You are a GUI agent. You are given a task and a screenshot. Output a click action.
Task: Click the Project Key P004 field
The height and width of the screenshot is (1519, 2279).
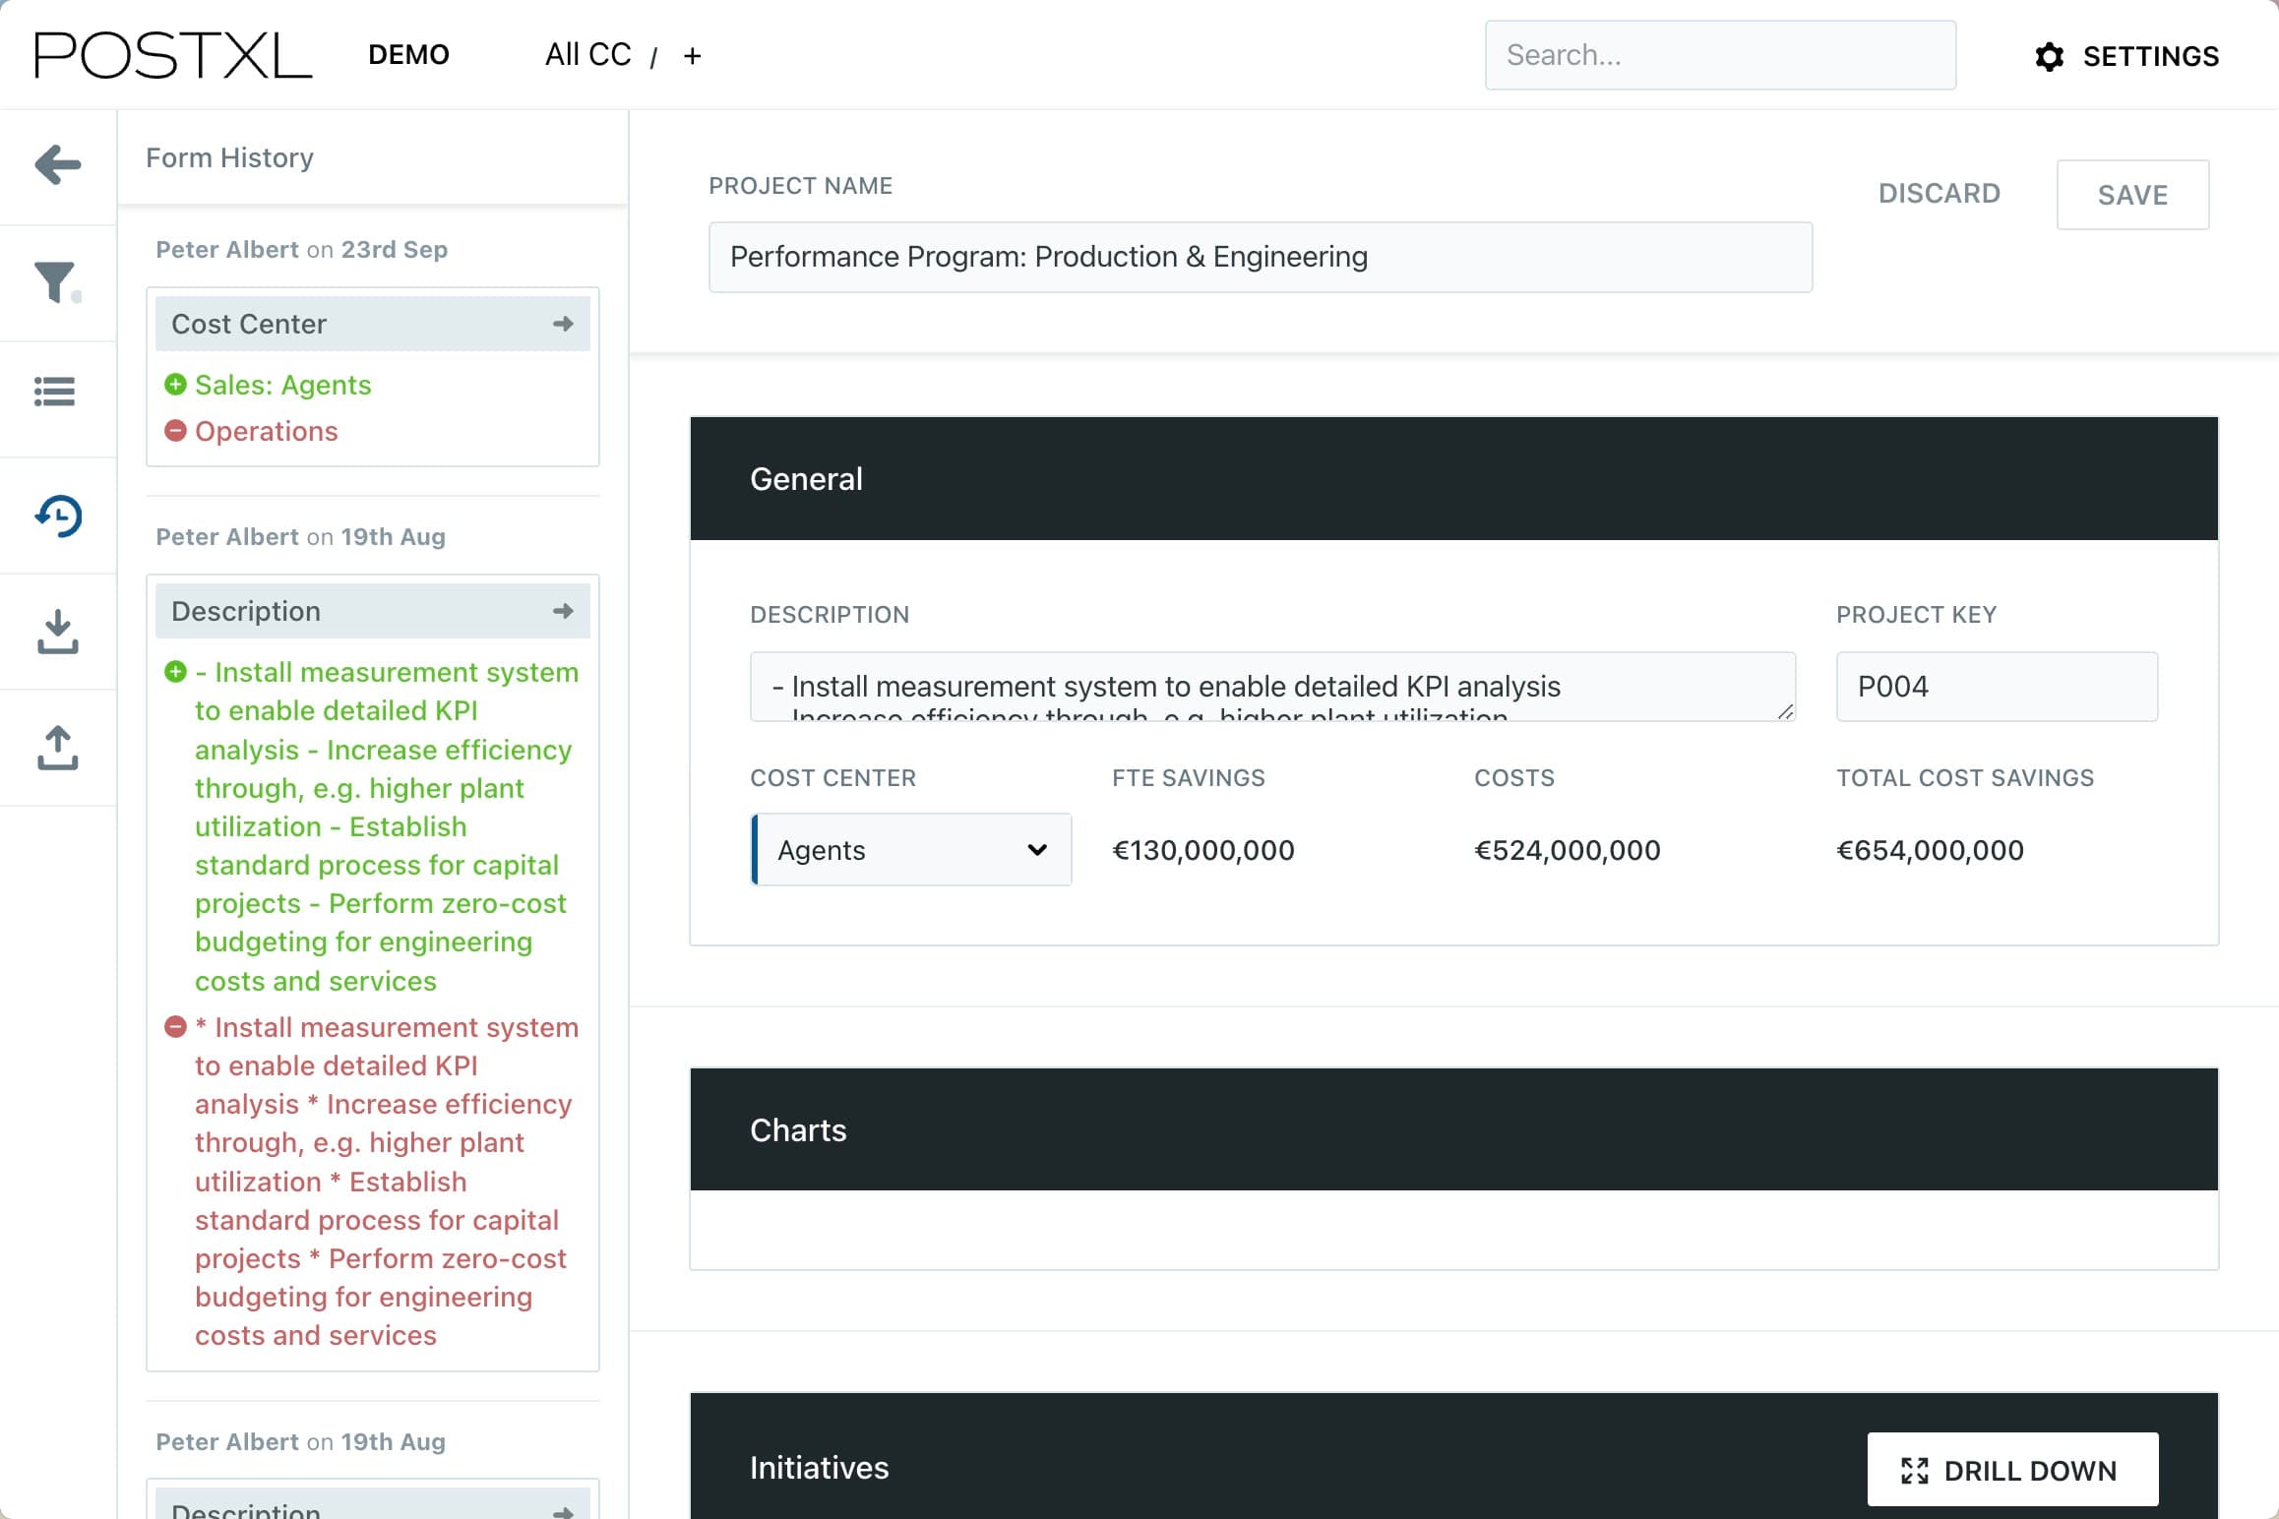pos(1996,687)
